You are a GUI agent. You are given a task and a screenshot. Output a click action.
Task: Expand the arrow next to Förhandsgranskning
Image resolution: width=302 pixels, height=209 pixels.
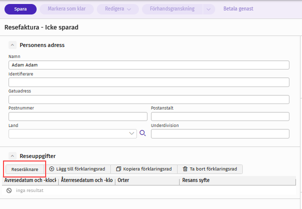(209, 9)
